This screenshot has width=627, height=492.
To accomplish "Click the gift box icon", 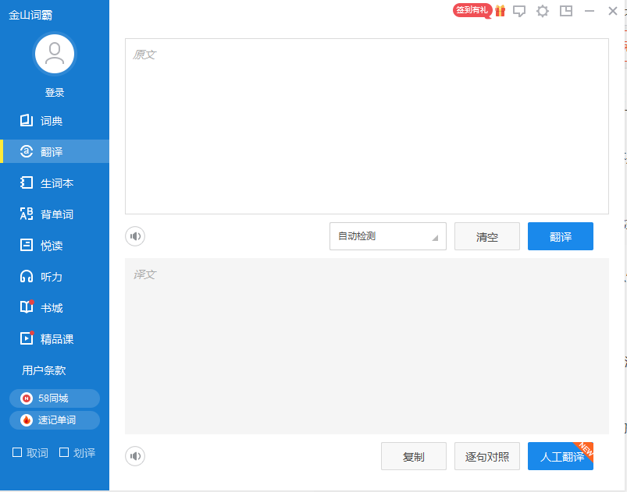I will click(500, 11).
